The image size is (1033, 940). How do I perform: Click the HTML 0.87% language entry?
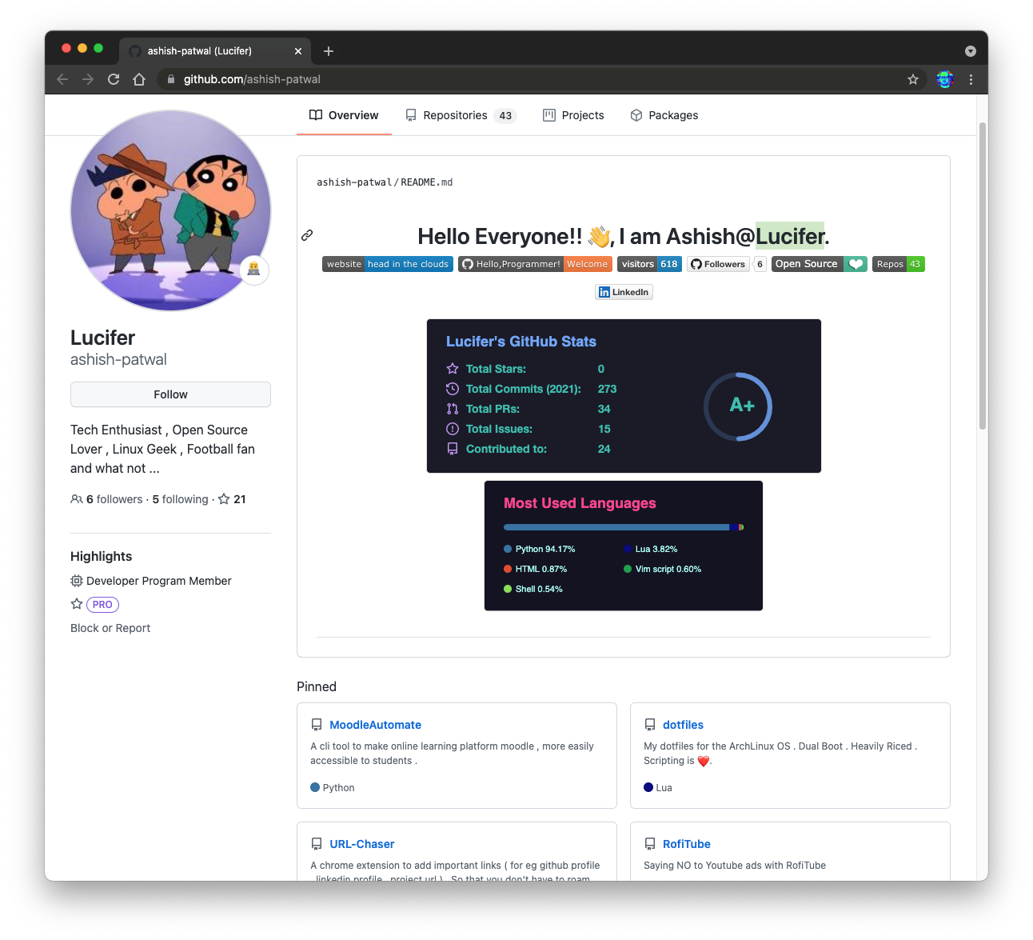[536, 569]
